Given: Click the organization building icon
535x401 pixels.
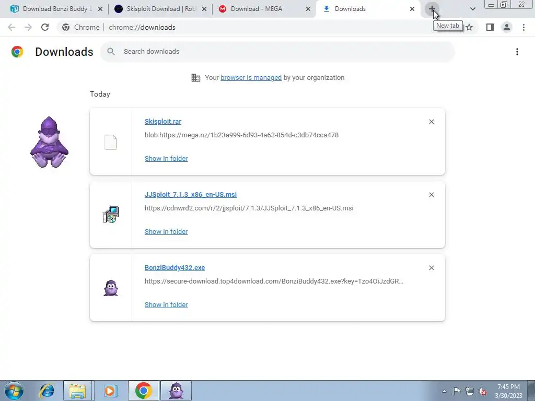Looking at the screenshot, I should 196,78.
